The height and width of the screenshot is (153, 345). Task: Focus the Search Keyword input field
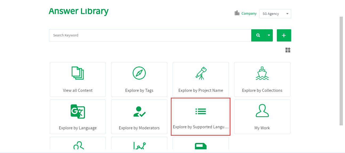click(150, 35)
